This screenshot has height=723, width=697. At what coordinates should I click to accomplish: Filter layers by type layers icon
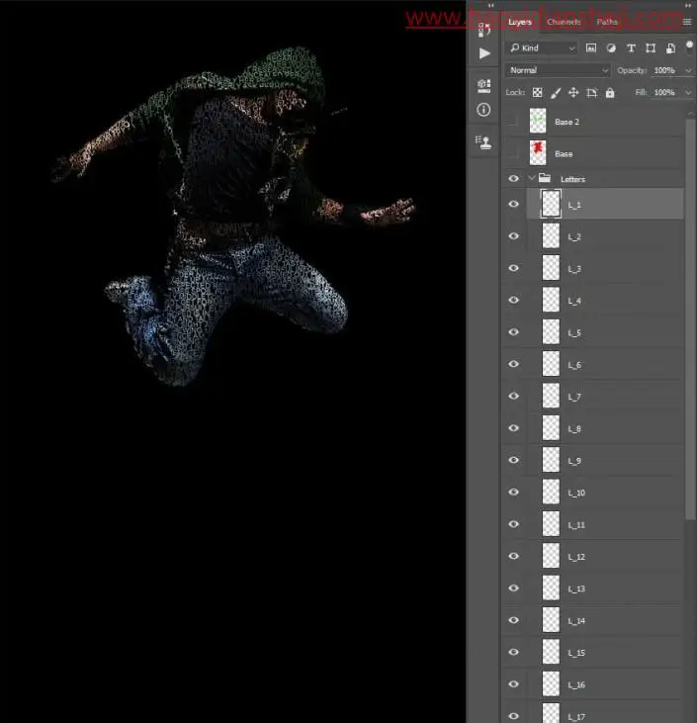click(631, 47)
